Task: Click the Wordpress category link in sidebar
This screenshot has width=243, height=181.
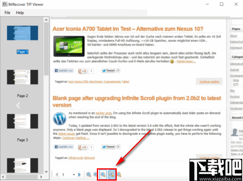Action: click(236, 109)
